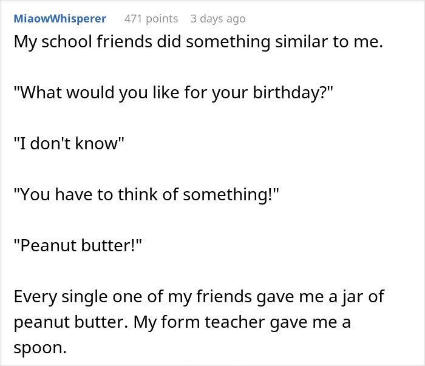Click the '3 days ago' timestamp
This screenshot has width=425, height=366.
point(218,19)
